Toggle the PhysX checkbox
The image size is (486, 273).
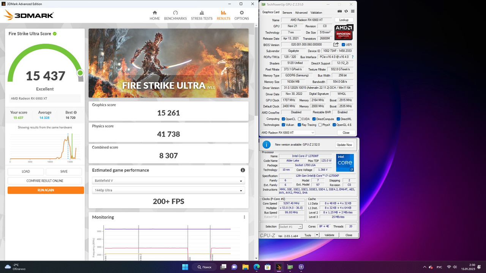pos(320,125)
